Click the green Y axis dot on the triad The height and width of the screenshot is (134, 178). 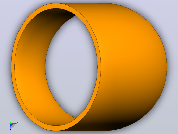tap(10, 123)
